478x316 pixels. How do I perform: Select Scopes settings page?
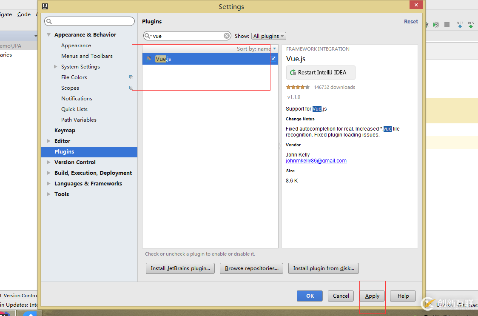pyautogui.click(x=70, y=88)
